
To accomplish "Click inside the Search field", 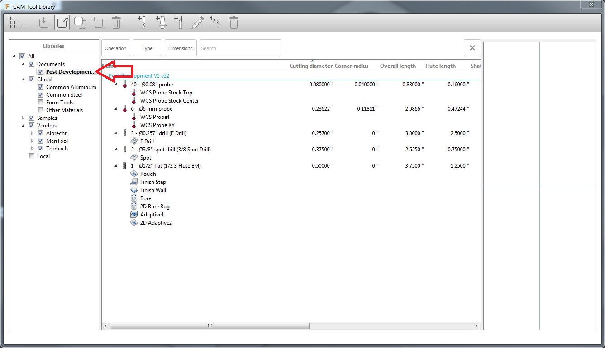I will tap(240, 48).
